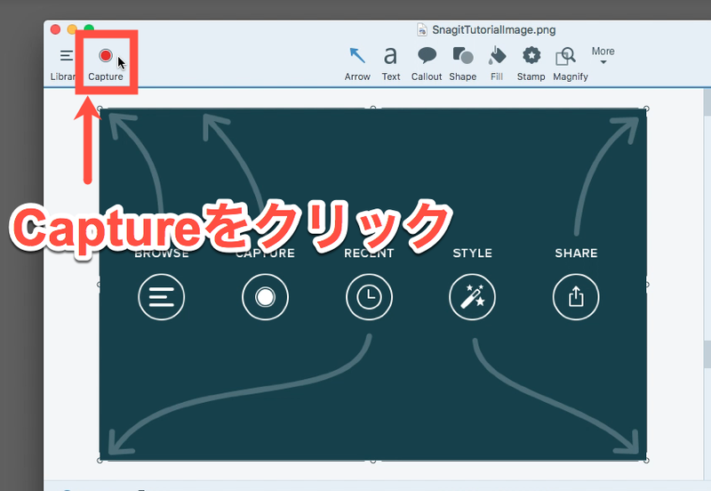711x491 pixels.
Task: Click the Recent clock icon in image
Action: click(369, 297)
